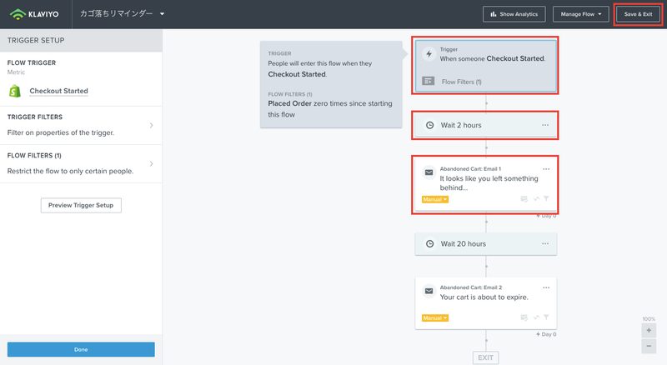The height and width of the screenshot is (365, 667).
Task: Open the Manual status dropdown on Email 2
Action: coord(434,317)
